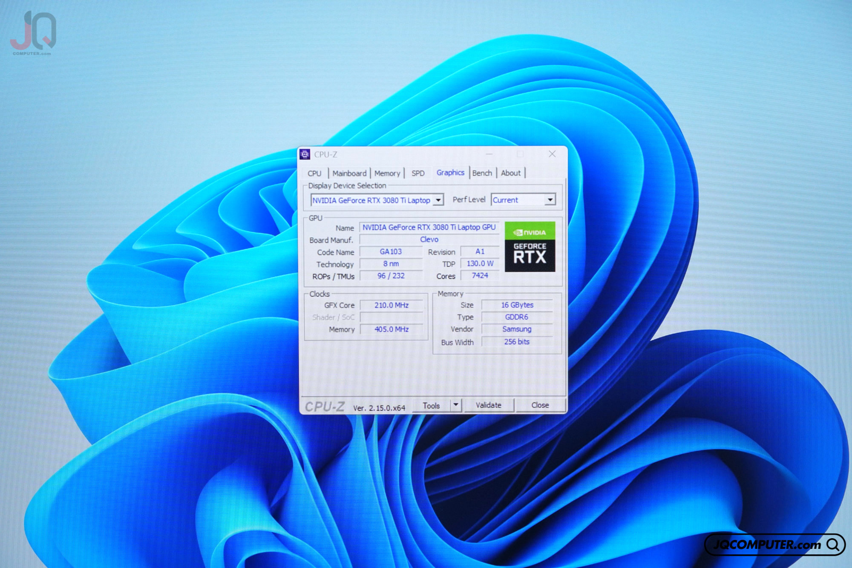Click the CPU-Z app icon in title bar
Viewport: 852px width, 568px height.
(305, 154)
